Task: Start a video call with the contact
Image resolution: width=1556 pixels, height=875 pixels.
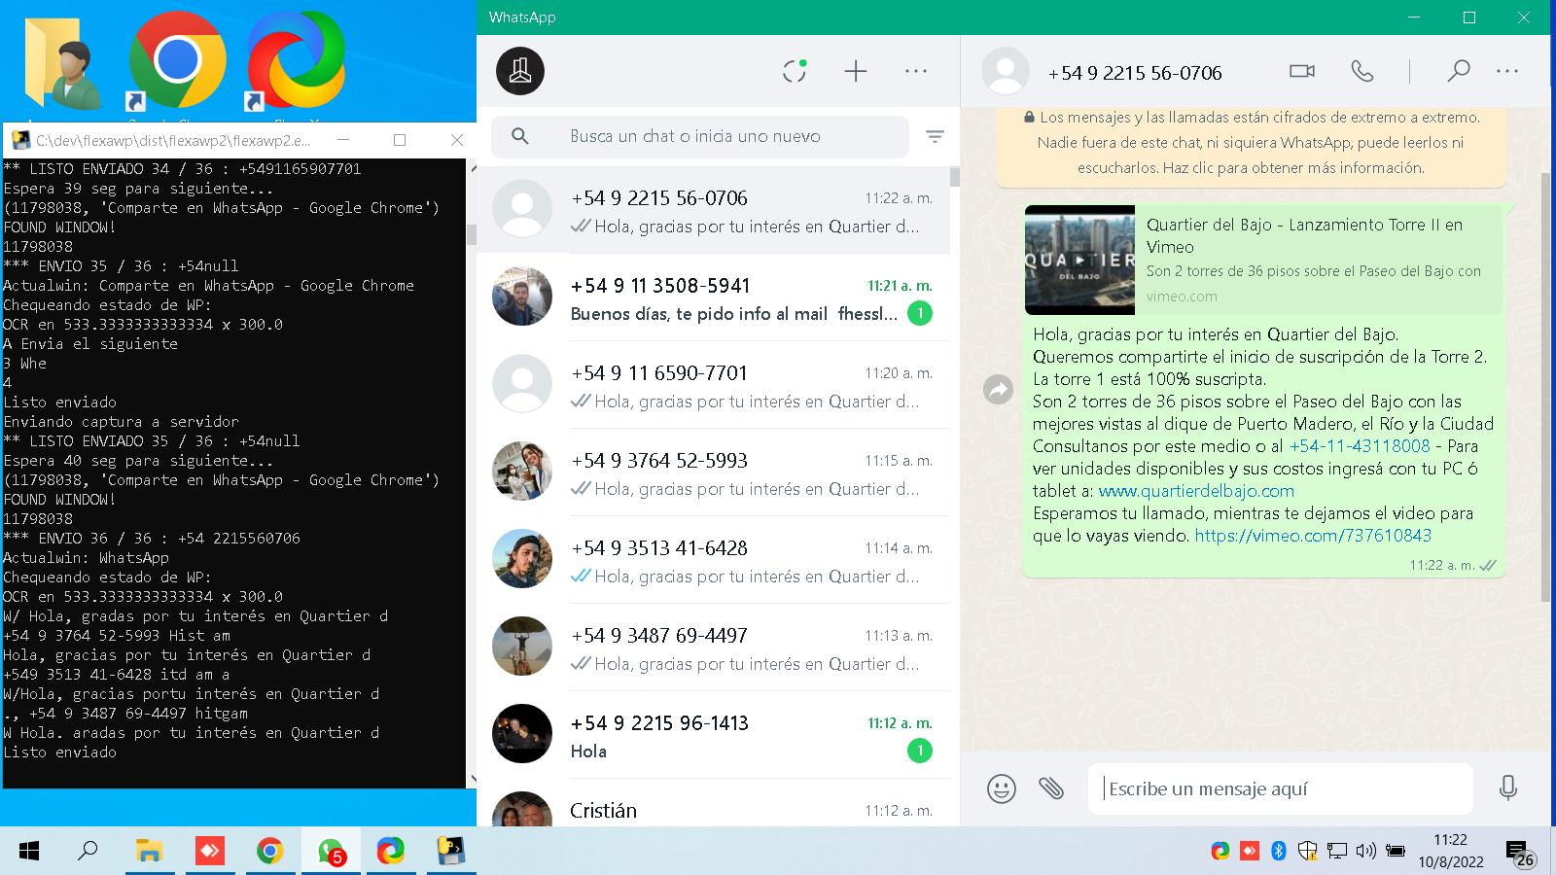Action: (1302, 71)
